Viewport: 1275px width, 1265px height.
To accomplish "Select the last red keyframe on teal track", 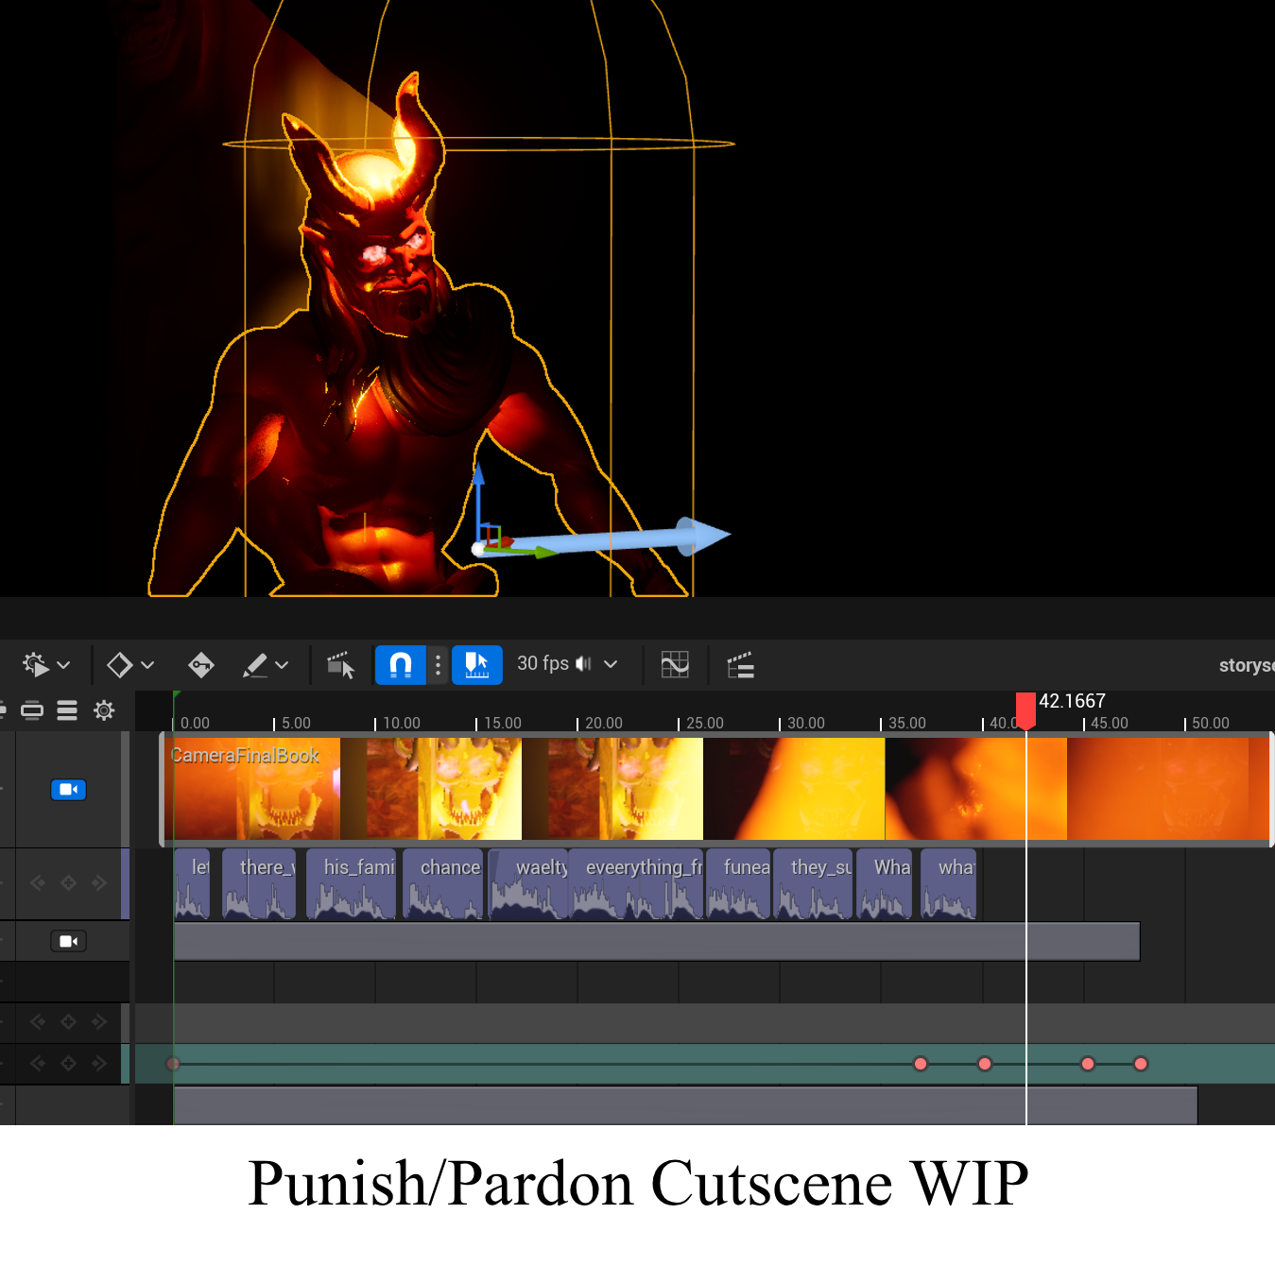I will click(1141, 1064).
